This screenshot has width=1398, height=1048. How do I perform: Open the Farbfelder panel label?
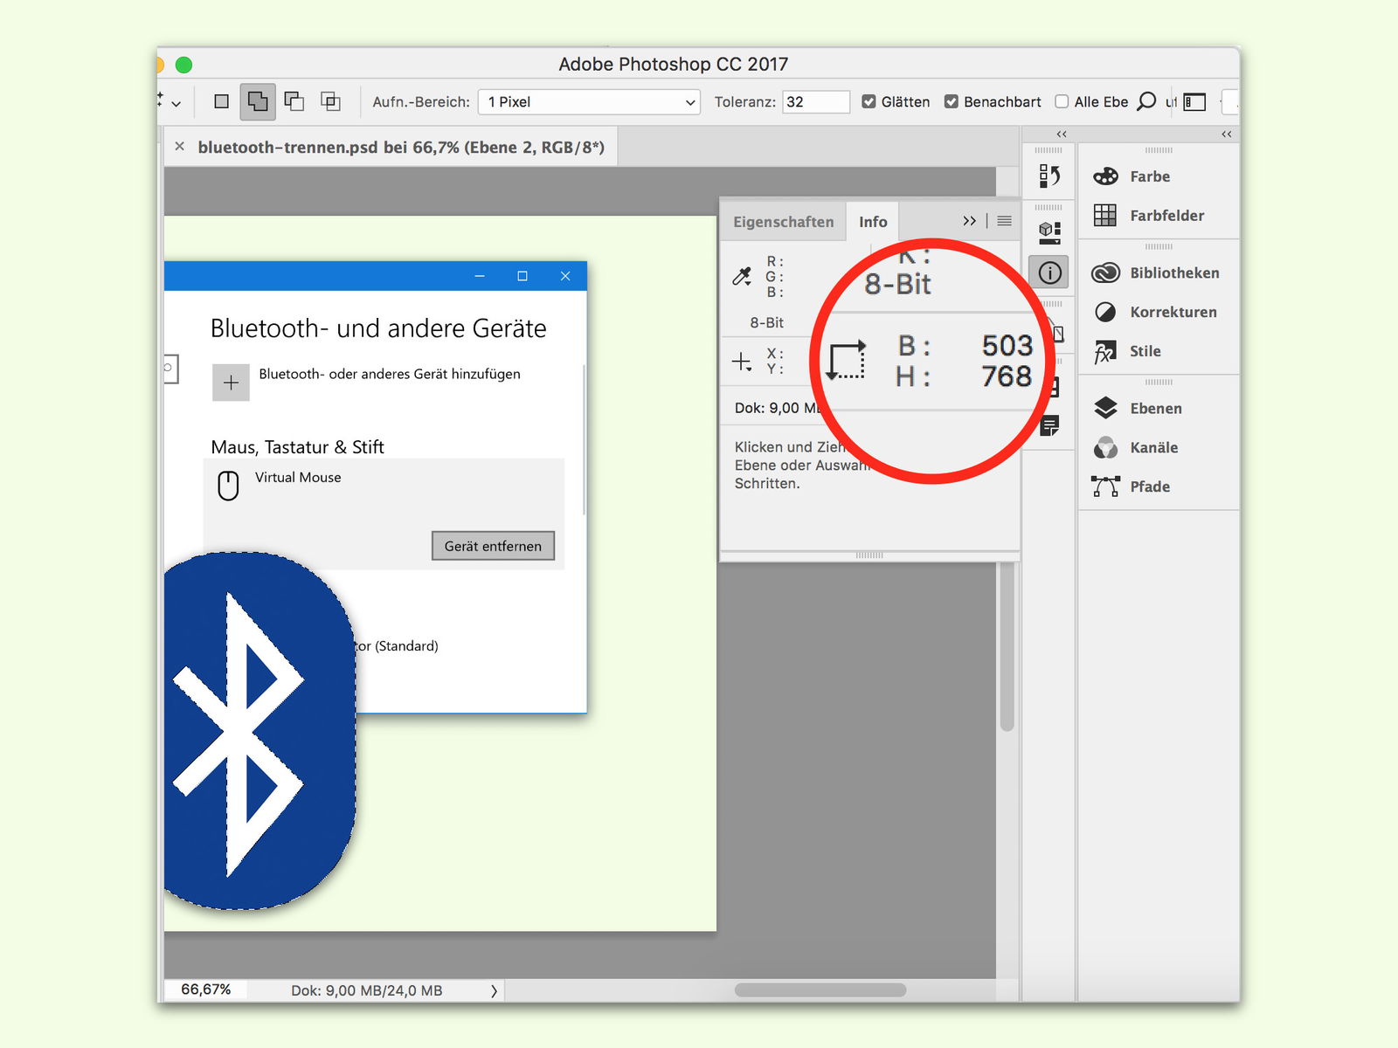click(x=1167, y=216)
